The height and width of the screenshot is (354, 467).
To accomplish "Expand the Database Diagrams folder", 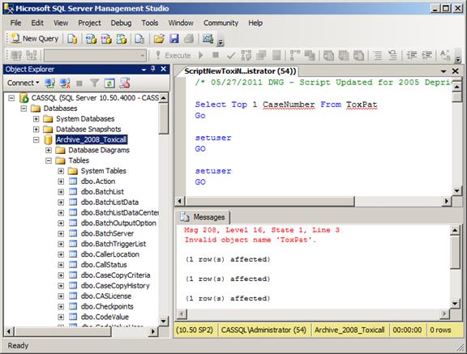I will (49, 150).
